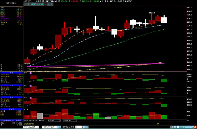Click the foreign investor panel settings icon
The height and width of the screenshot is (129, 197).
pyautogui.click(x=31, y=73)
